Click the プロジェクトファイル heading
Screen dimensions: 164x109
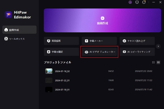coord(57,62)
